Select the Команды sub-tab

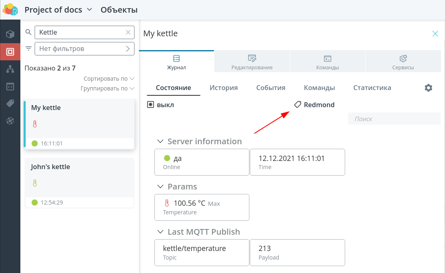point(319,88)
